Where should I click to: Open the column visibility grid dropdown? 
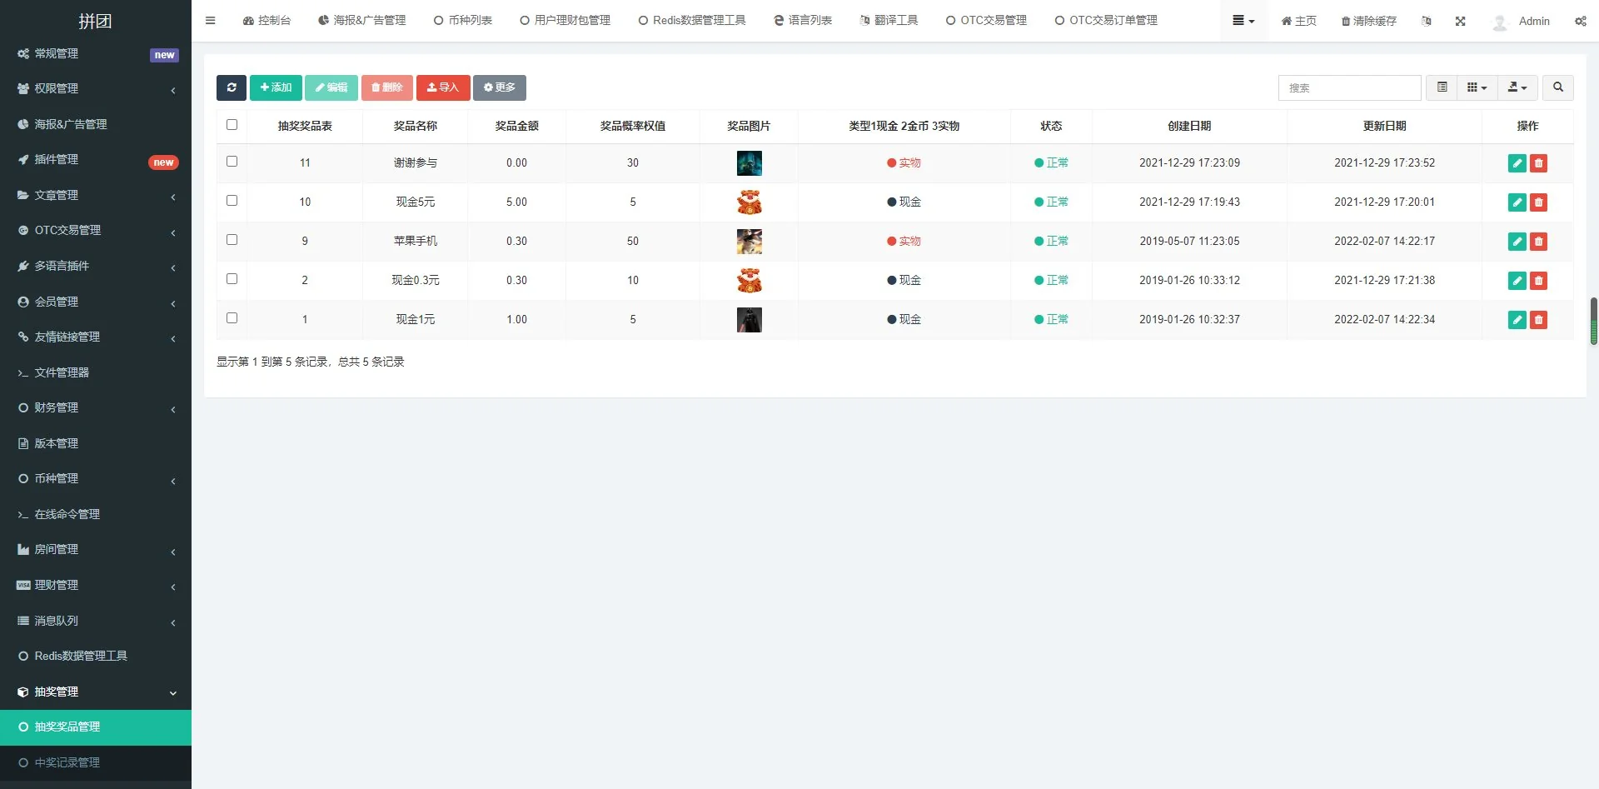1477,87
